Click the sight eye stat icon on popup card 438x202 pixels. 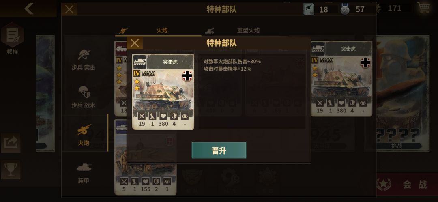click(185, 116)
